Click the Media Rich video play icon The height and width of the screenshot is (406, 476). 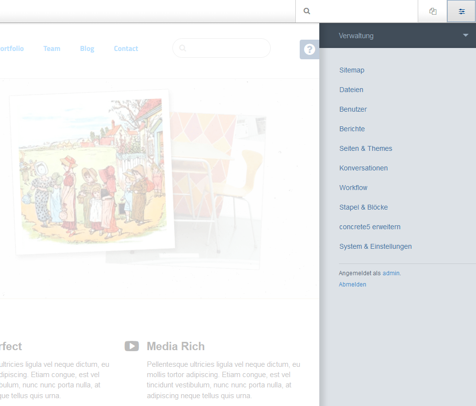pos(132,346)
